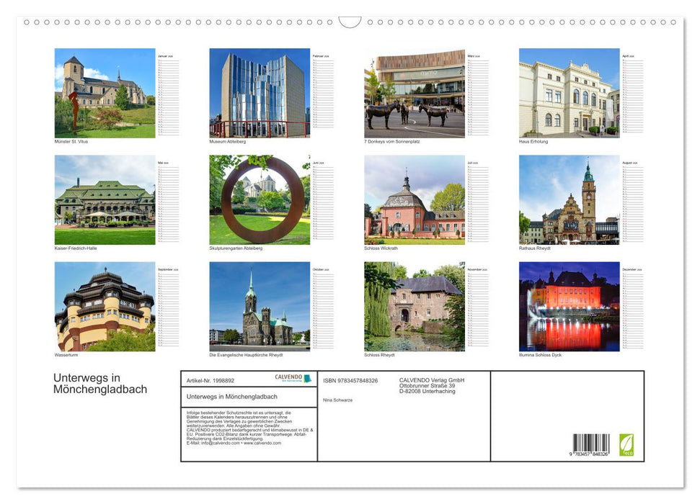Select the Münster St. Vitus thumbnail
Viewport: 700px width, 504px height.
pos(106,92)
